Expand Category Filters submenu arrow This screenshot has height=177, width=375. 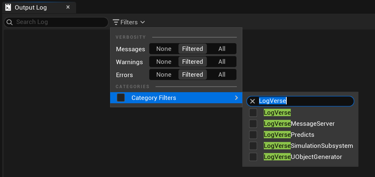click(x=236, y=98)
